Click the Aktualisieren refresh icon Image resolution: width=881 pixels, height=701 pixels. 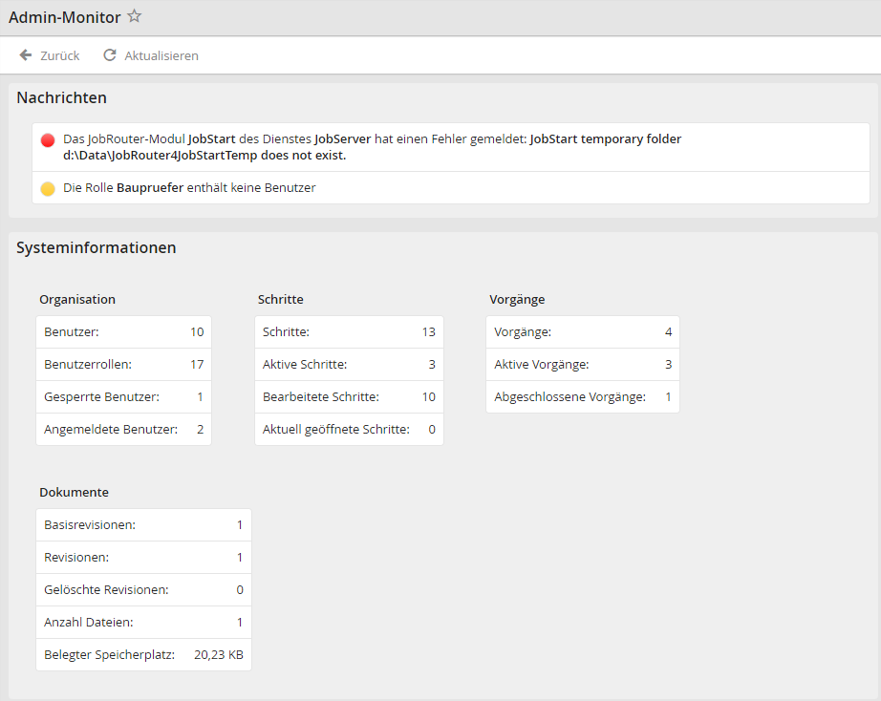(110, 55)
